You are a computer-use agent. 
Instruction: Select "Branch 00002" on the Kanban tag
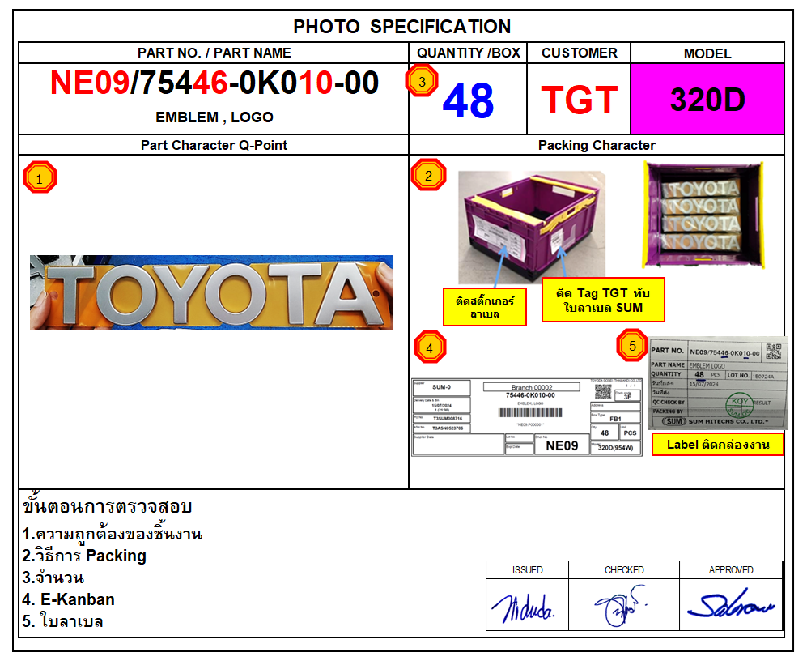pos(532,387)
